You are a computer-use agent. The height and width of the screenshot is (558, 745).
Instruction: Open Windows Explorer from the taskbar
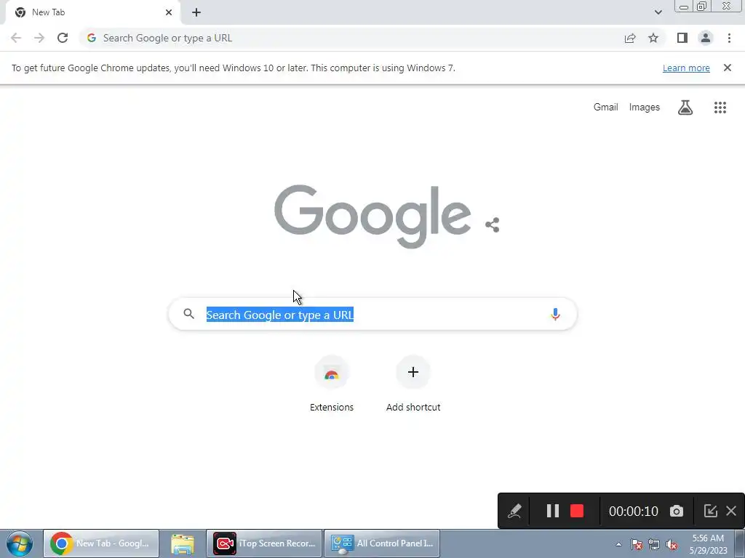point(183,543)
